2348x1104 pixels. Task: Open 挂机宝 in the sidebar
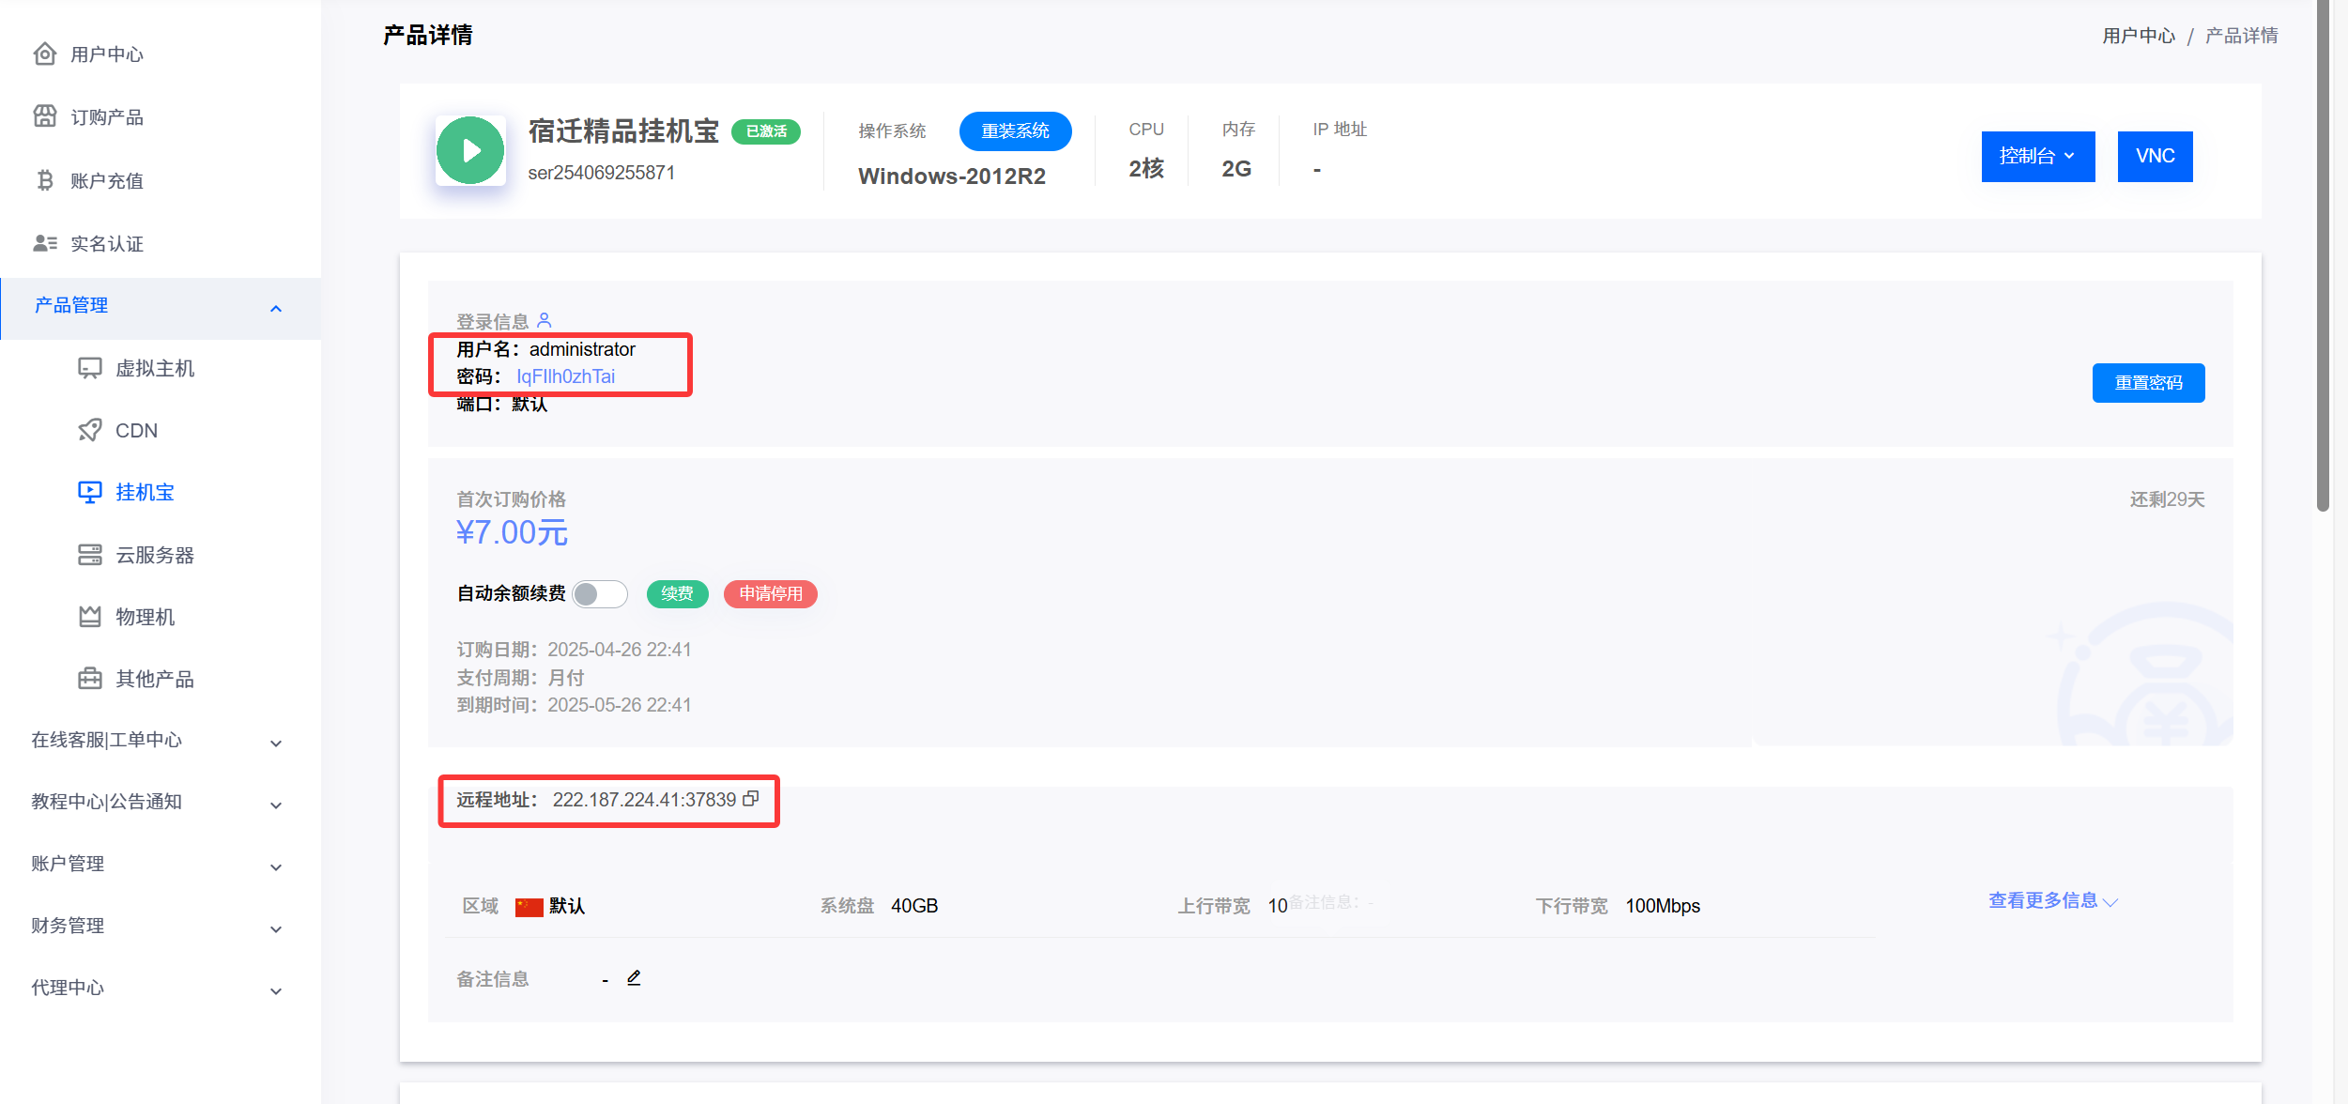[x=145, y=492]
